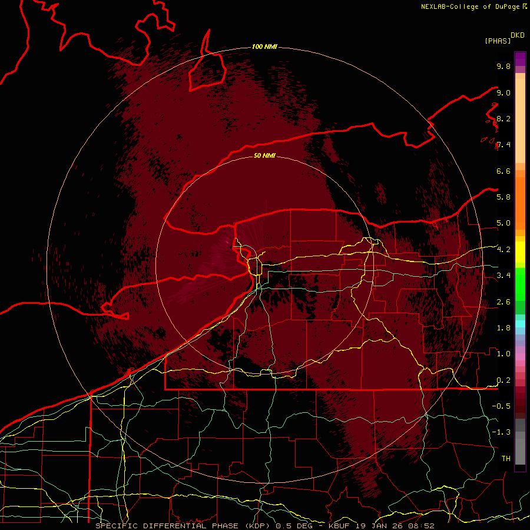Click the 1.0 value on the color scale
This screenshot has height=530, width=530.
point(503,354)
